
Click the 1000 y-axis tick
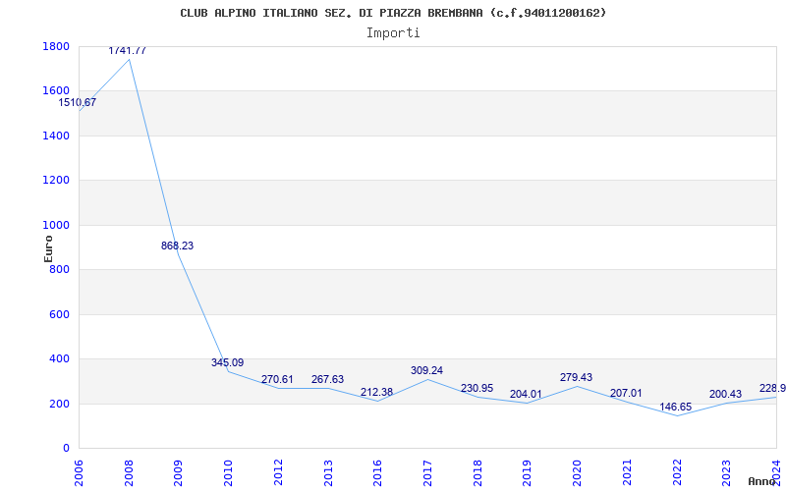[x=56, y=225]
